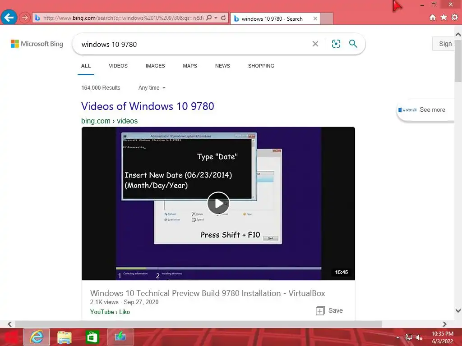Open 'Windows 10 Technical Preview Build 9780 Installation' title

tap(208, 293)
